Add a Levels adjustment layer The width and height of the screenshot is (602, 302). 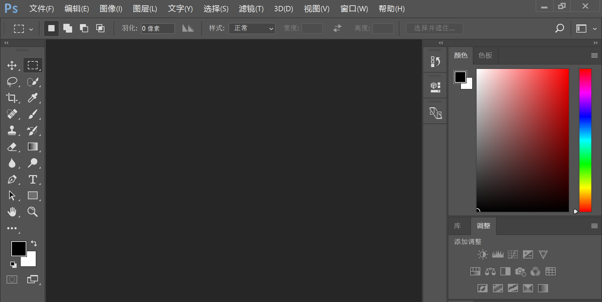tap(498, 254)
